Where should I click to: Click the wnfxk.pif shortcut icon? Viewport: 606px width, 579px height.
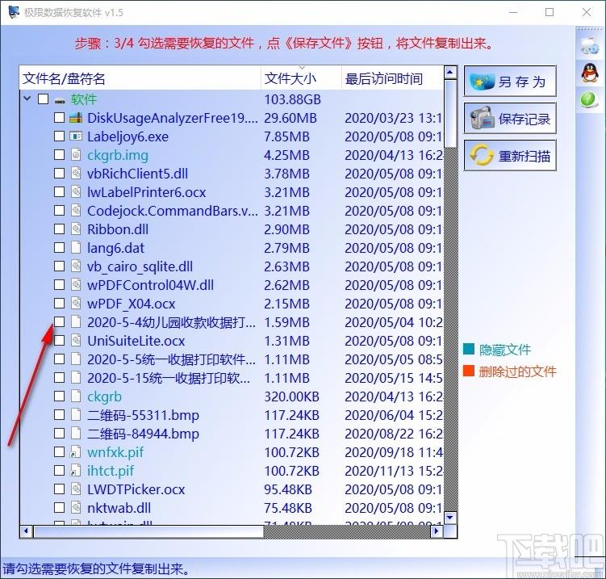[75, 451]
